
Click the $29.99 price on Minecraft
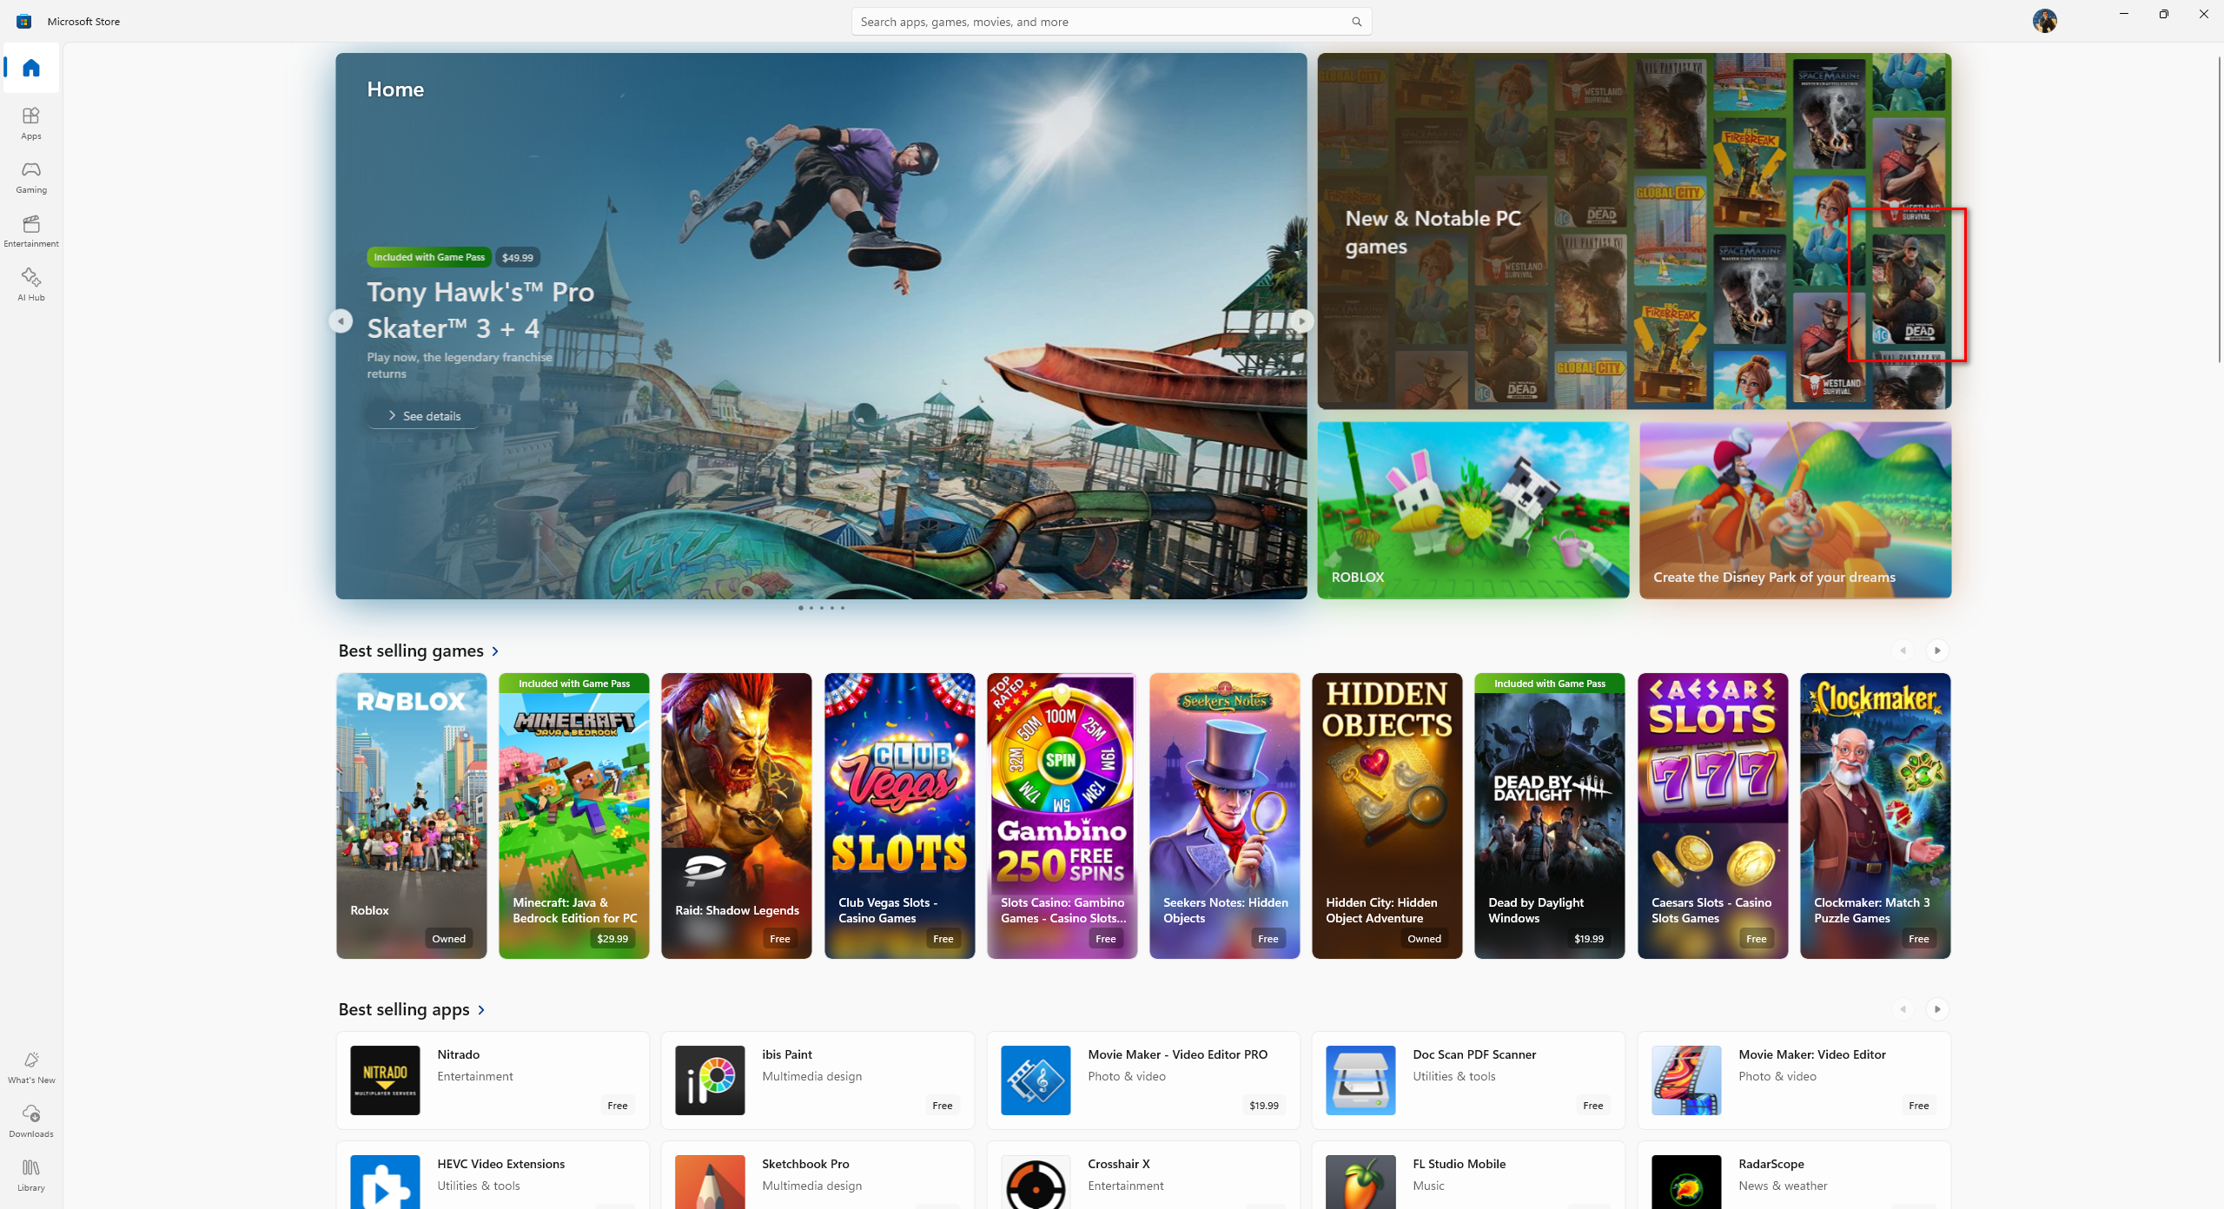(612, 939)
